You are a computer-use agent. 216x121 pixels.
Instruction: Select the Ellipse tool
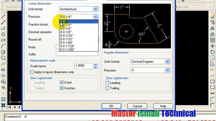3,70
